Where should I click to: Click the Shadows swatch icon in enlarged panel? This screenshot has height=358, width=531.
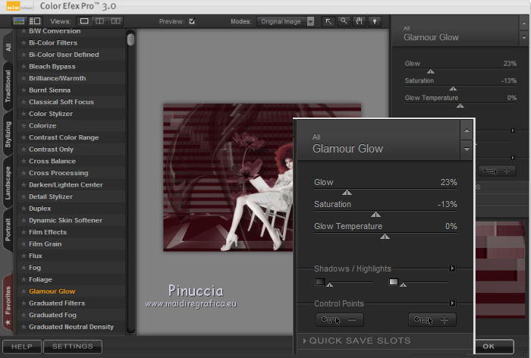320,282
